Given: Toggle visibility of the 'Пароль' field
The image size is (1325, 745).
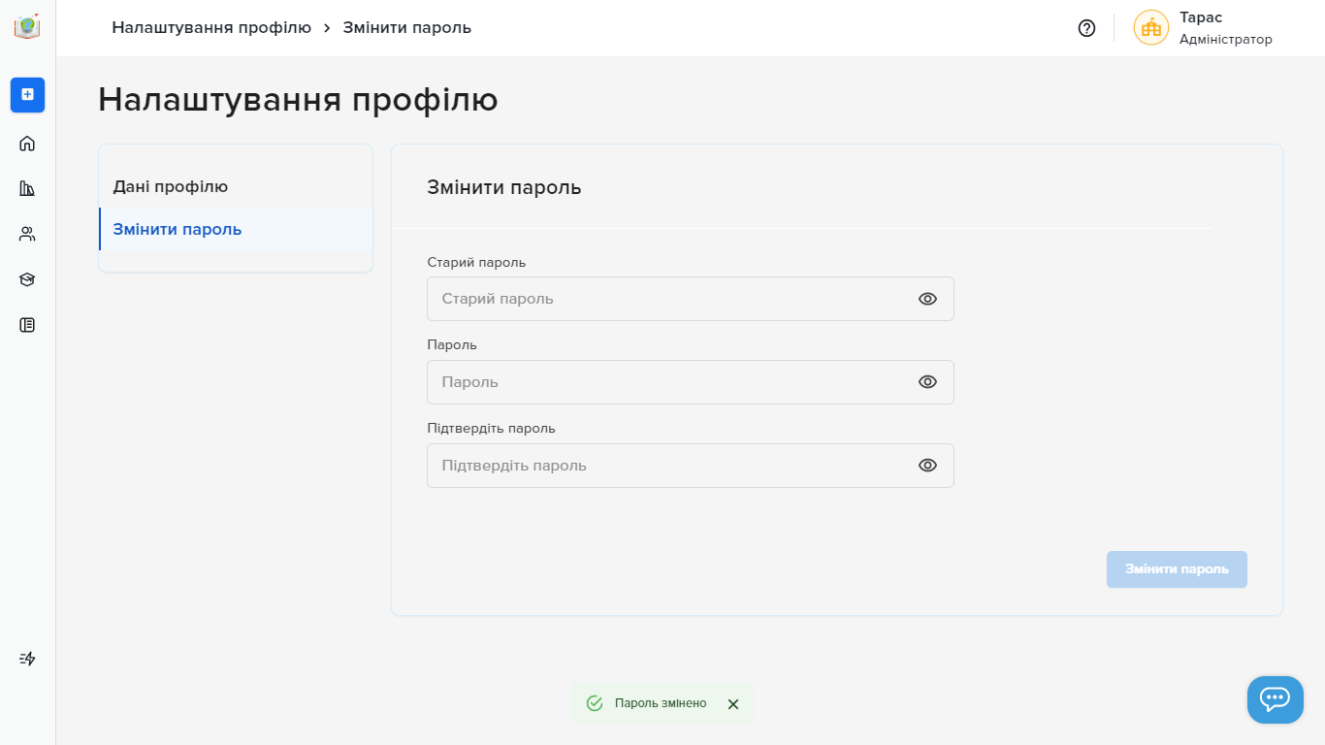Looking at the screenshot, I should click(927, 382).
